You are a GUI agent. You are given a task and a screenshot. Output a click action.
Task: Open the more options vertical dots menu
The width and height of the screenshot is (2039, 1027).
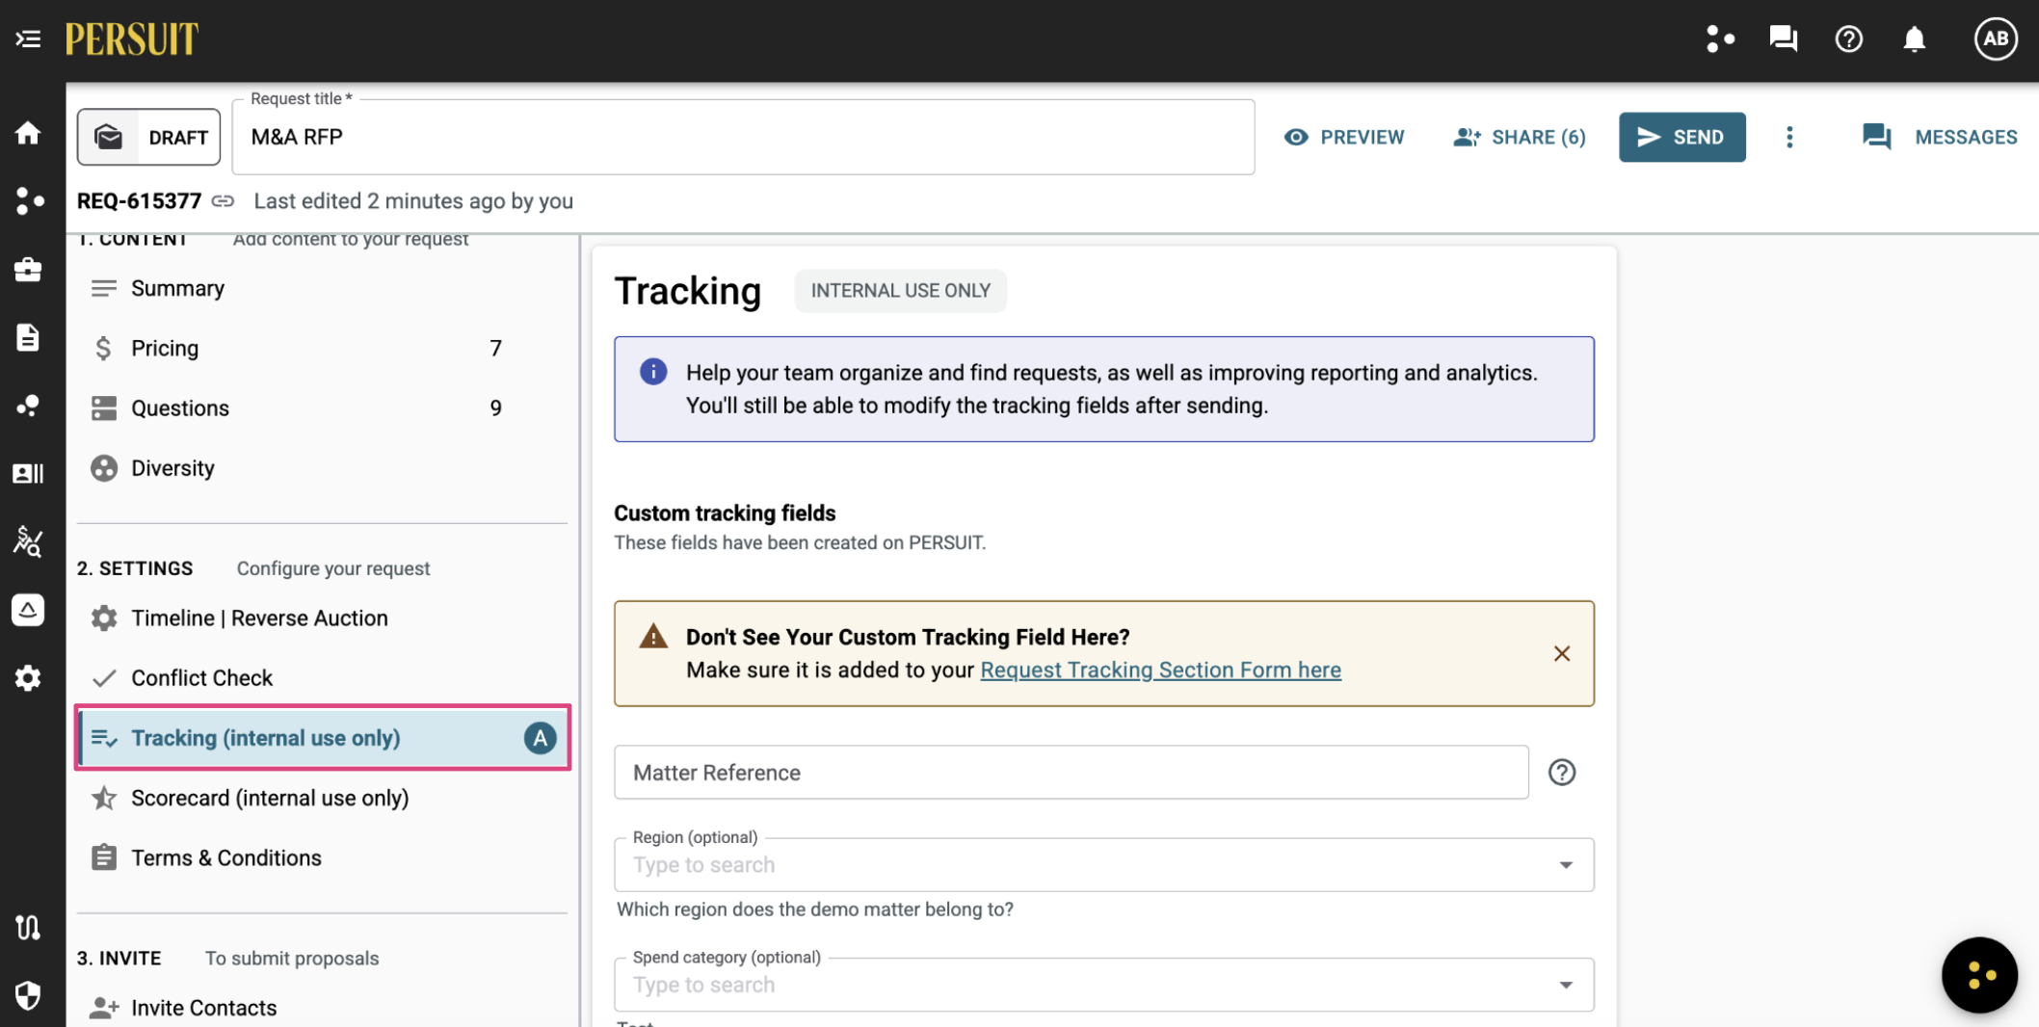(x=1789, y=137)
